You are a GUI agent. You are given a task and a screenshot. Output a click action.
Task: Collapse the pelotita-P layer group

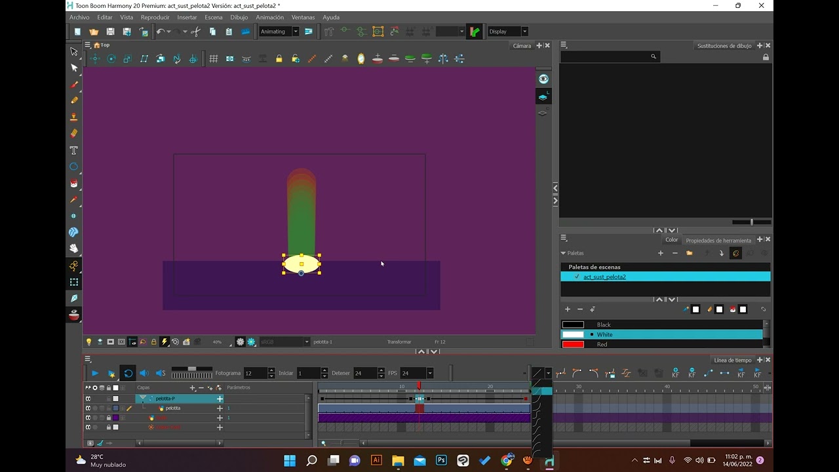[142, 398]
